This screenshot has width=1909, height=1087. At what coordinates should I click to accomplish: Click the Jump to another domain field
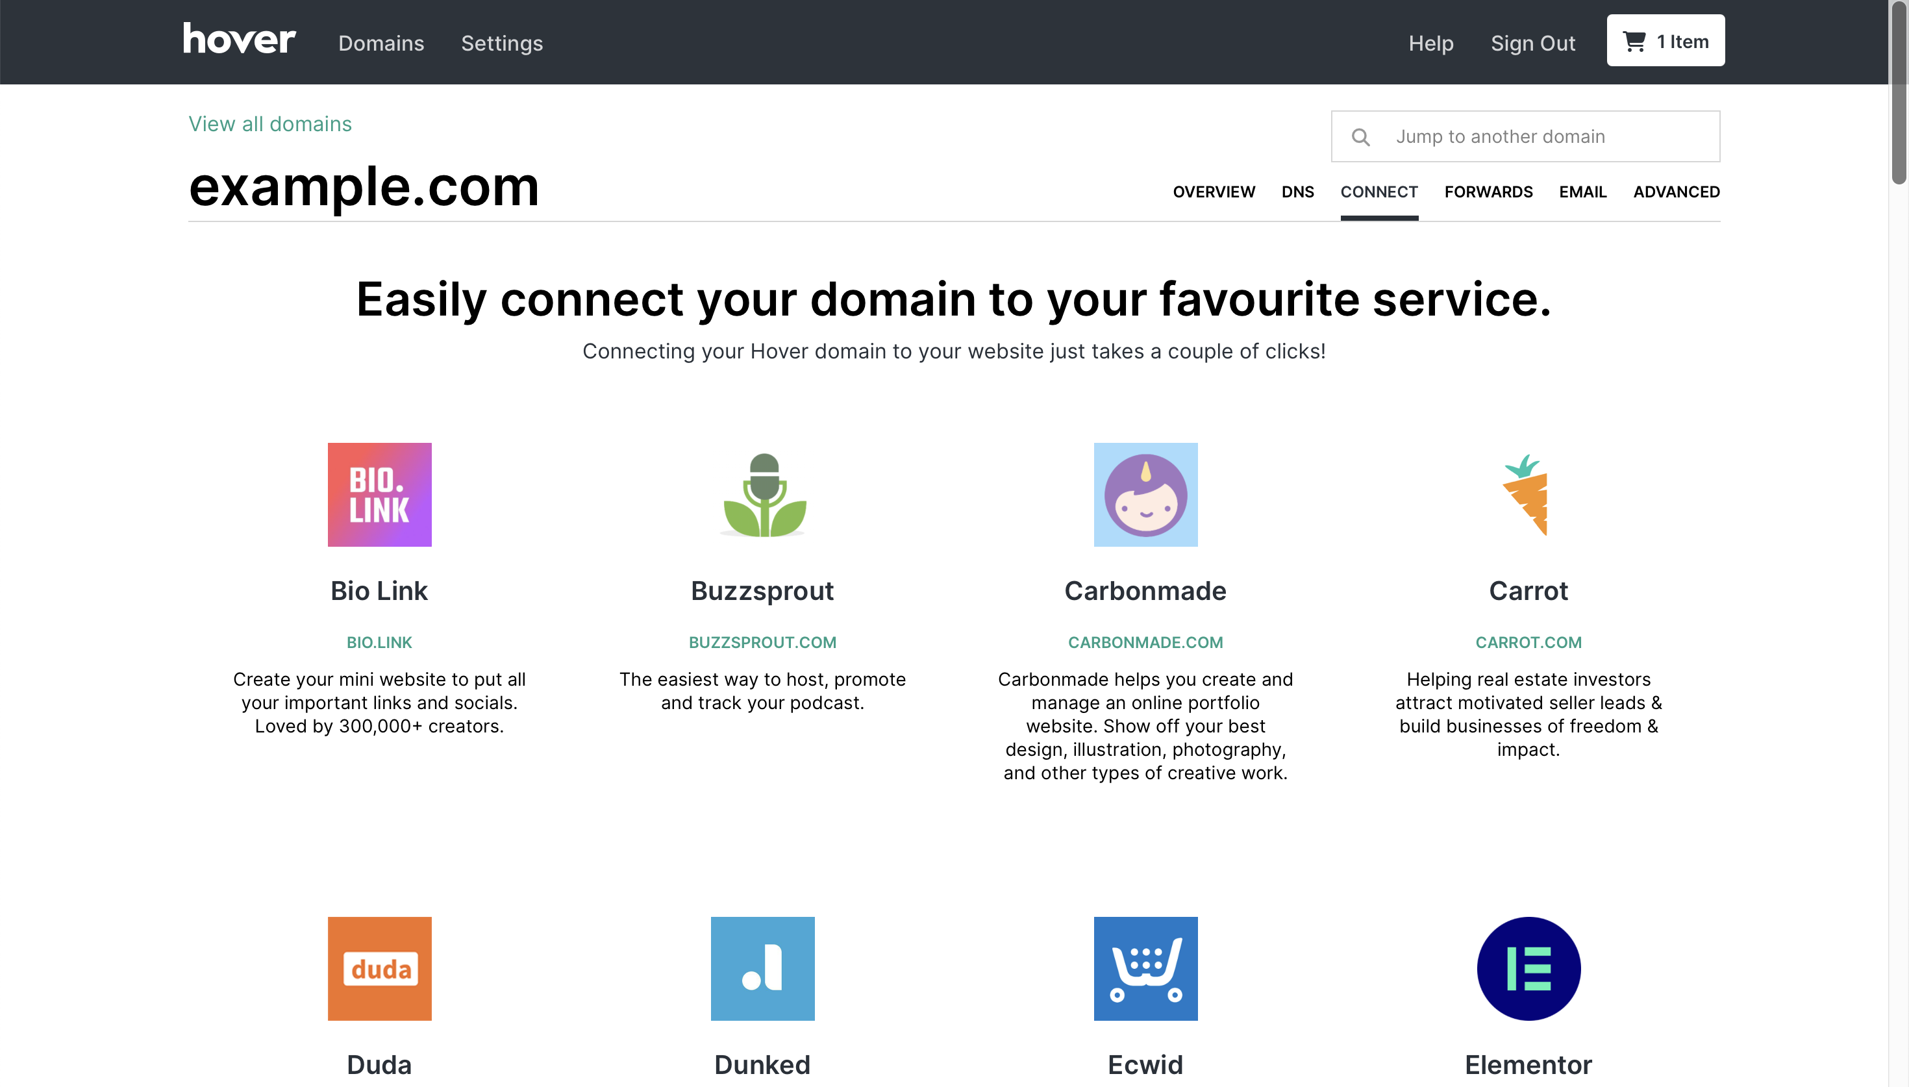pyautogui.click(x=1525, y=136)
